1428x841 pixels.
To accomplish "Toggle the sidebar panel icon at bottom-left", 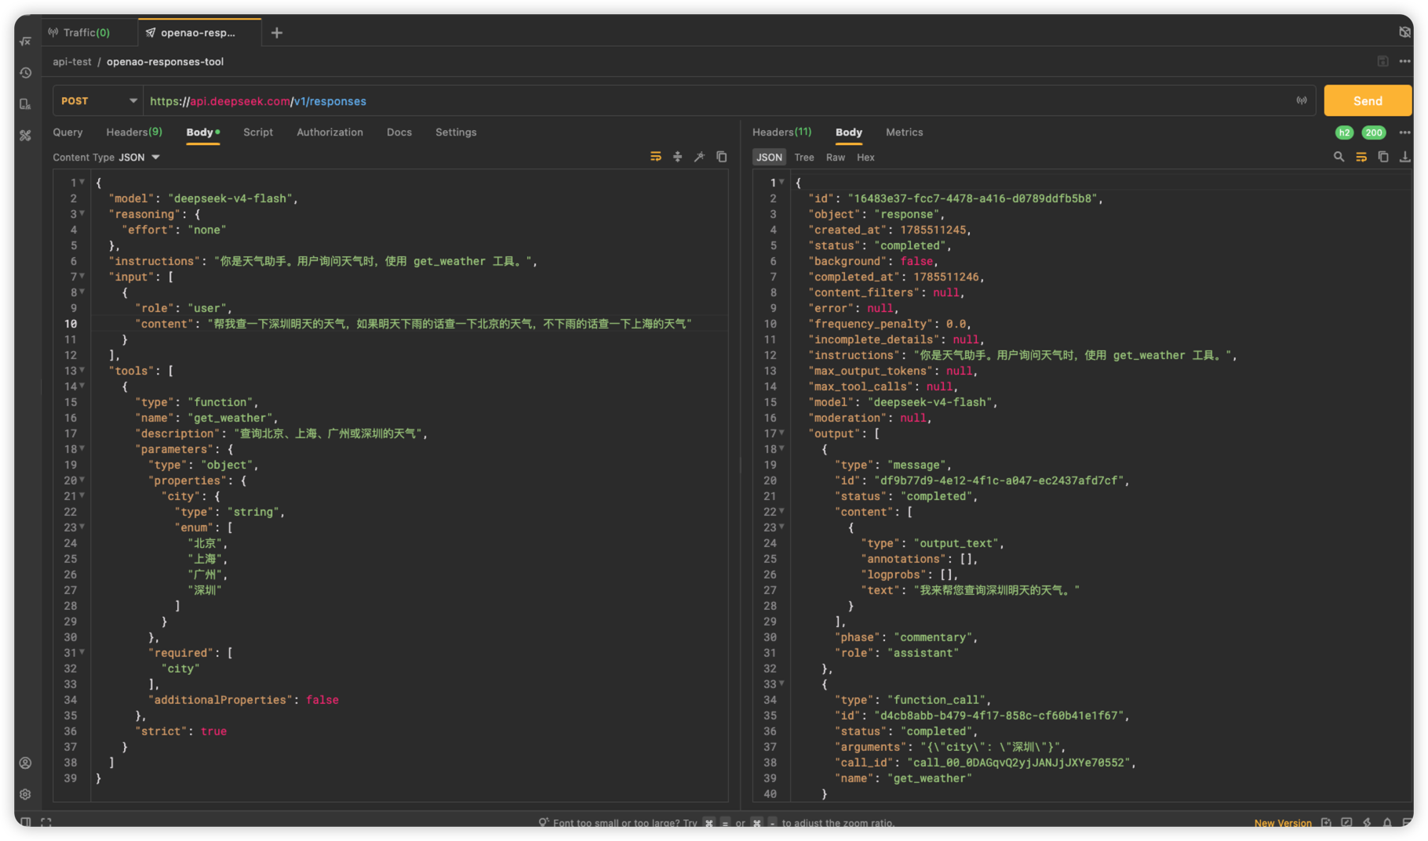I will [x=26, y=822].
